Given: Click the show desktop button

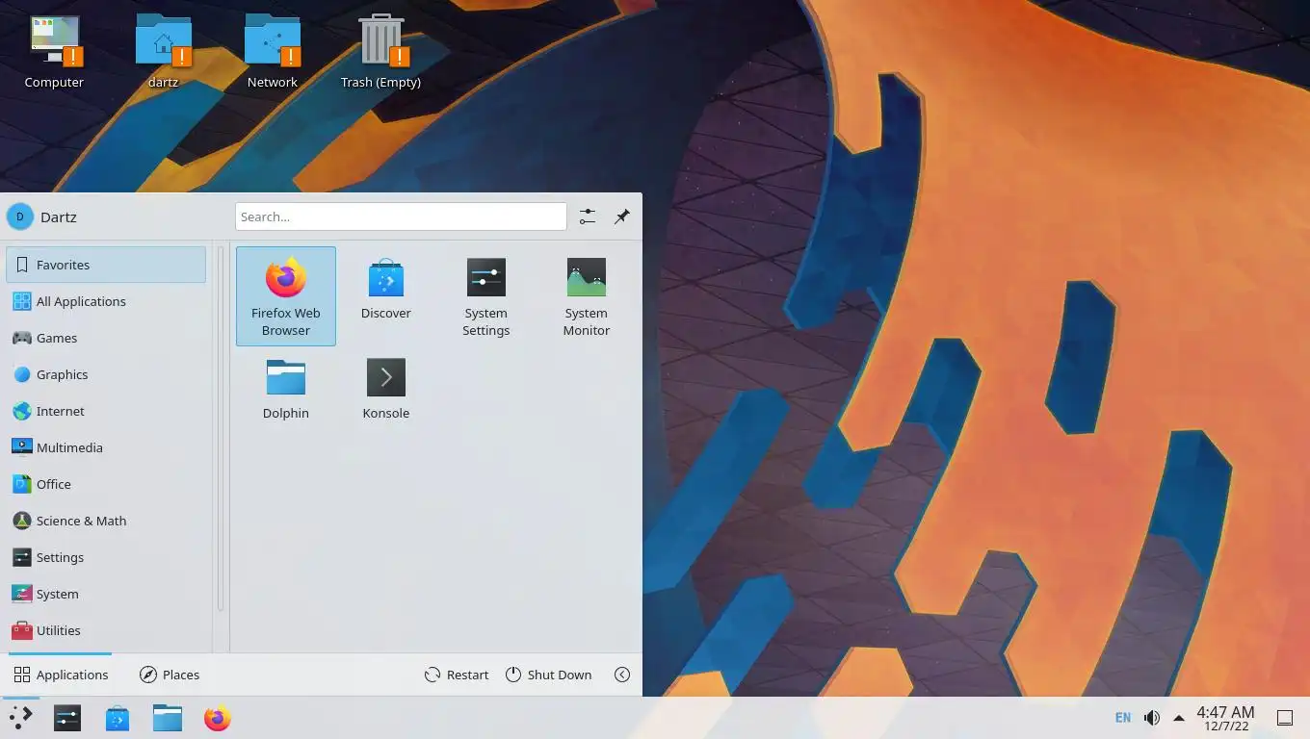Looking at the screenshot, I should (x=1285, y=718).
